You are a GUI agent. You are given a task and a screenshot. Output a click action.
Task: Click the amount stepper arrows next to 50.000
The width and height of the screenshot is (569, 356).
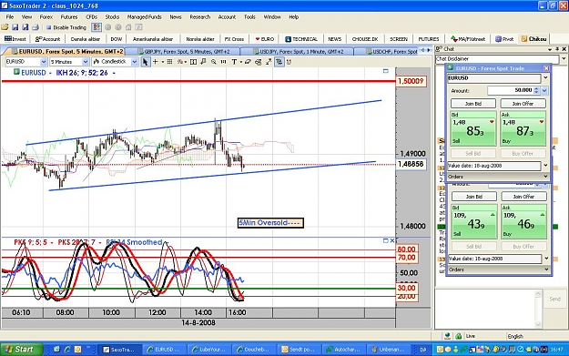(537, 90)
